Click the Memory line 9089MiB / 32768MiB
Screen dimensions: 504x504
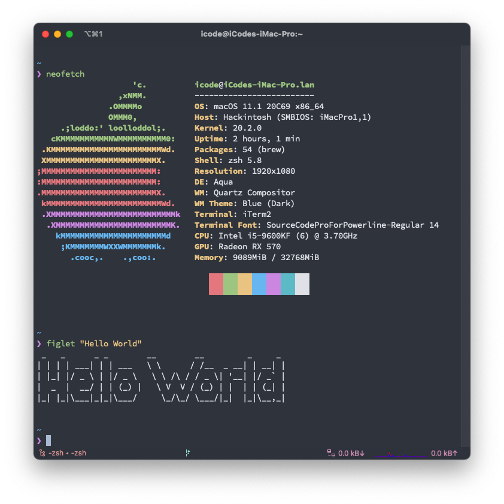[257, 258]
